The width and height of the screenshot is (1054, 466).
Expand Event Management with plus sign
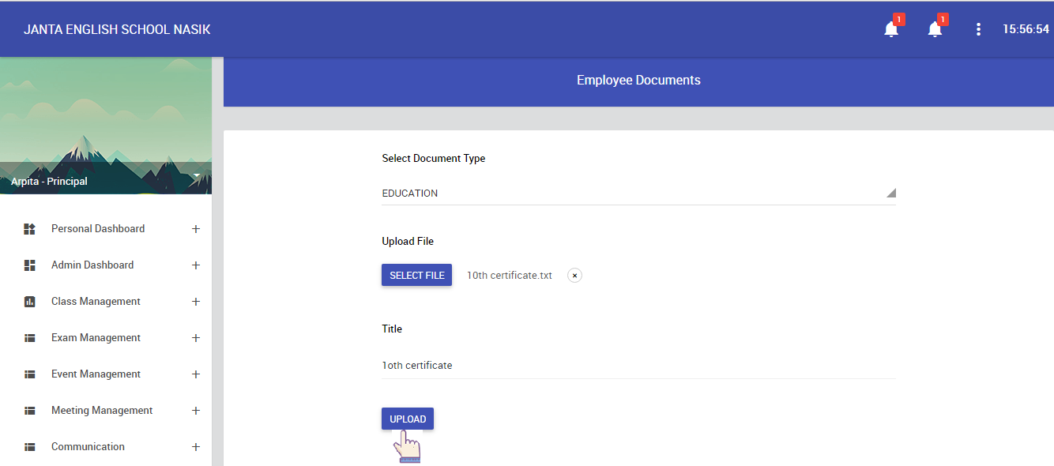point(196,374)
